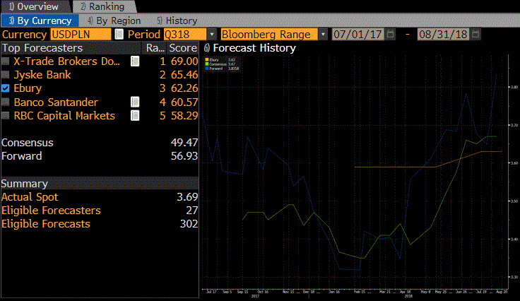Image resolution: width=520 pixels, height=301 pixels.
Task: Click the Currency USDPLN input field
Action: tap(81, 34)
